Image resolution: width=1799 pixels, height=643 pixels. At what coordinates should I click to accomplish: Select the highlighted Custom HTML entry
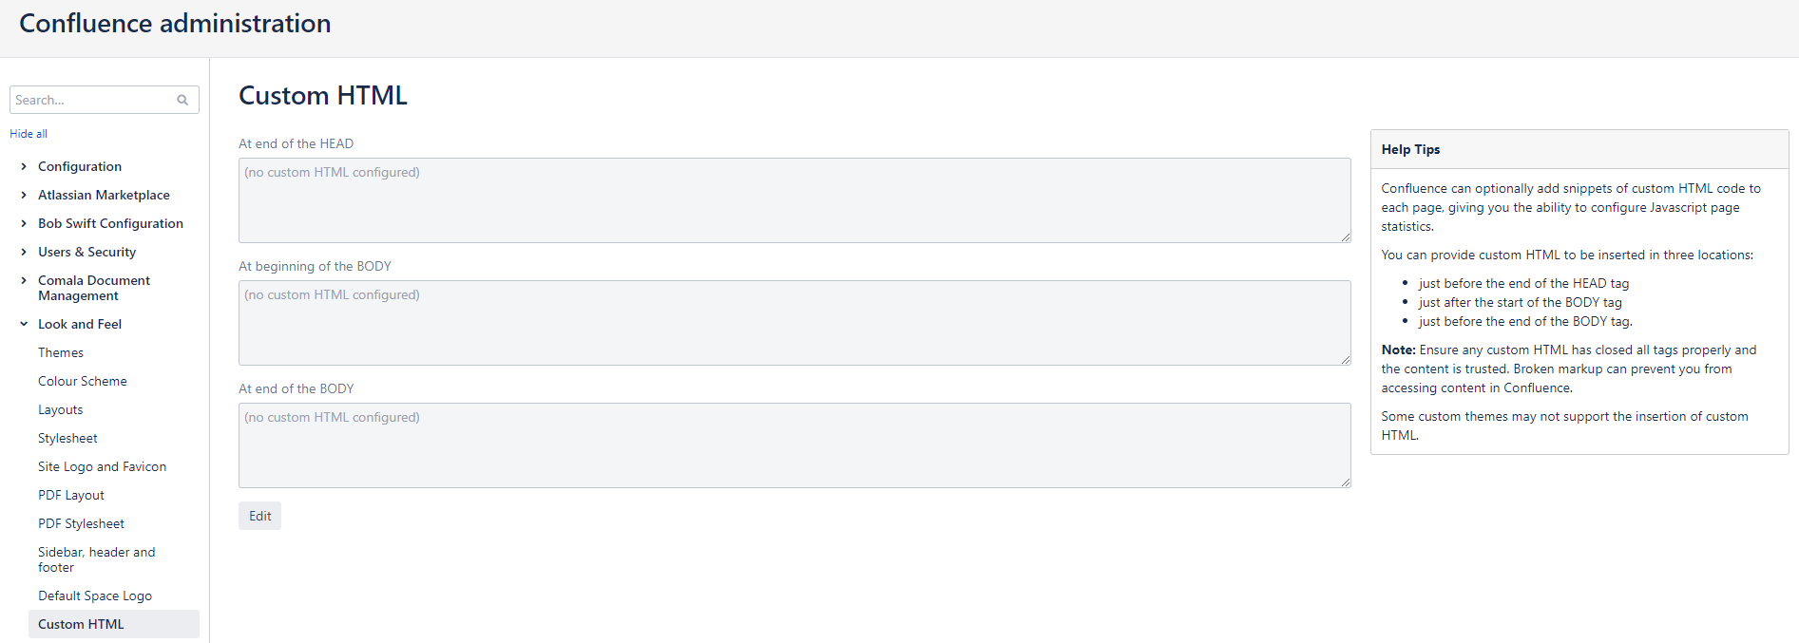pyautogui.click(x=81, y=624)
